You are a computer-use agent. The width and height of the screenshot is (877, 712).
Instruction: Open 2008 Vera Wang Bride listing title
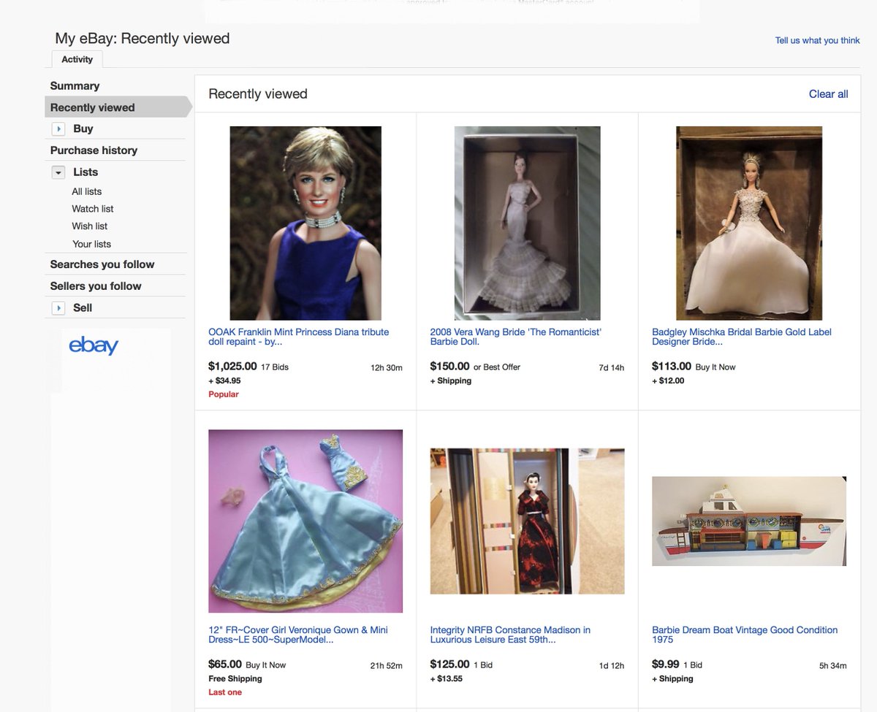[516, 337]
